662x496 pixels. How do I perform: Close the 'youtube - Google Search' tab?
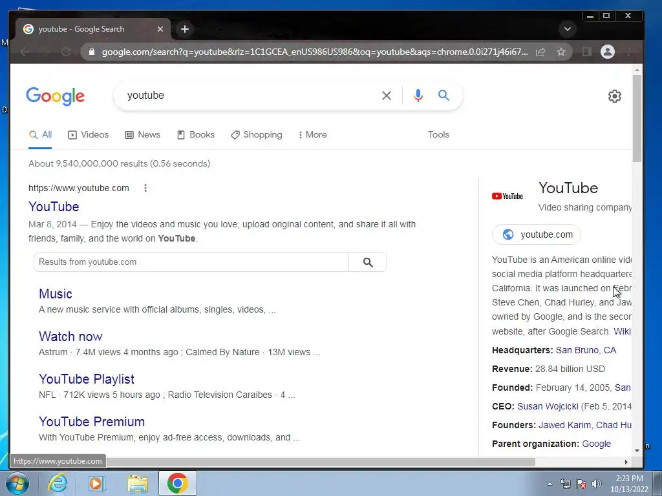click(160, 29)
